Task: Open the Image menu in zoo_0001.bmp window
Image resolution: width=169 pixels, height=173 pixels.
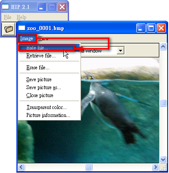Action: point(27,38)
